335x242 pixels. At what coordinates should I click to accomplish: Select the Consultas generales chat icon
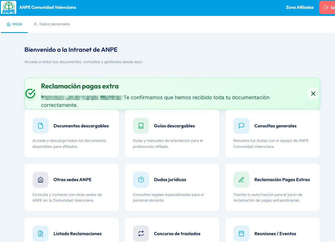click(241, 126)
